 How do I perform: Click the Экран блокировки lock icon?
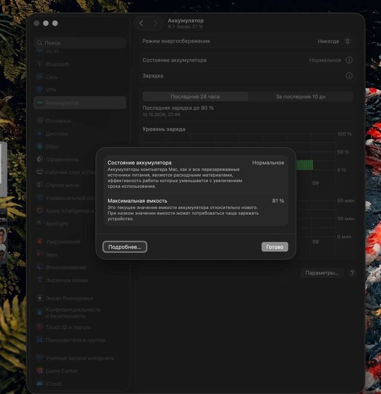(x=39, y=298)
